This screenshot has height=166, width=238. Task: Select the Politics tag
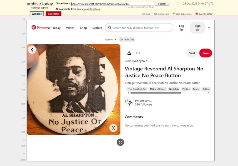pos(186,89)
